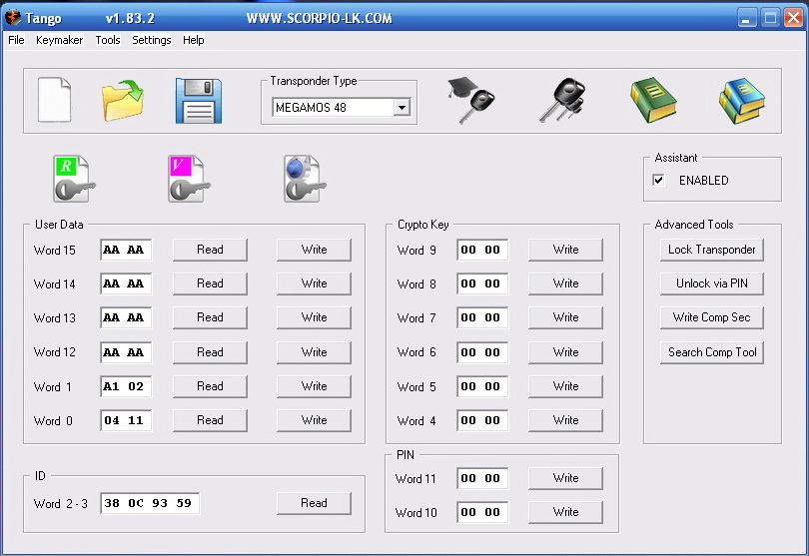Click the key with graduation cap icon

pos(470,100)
